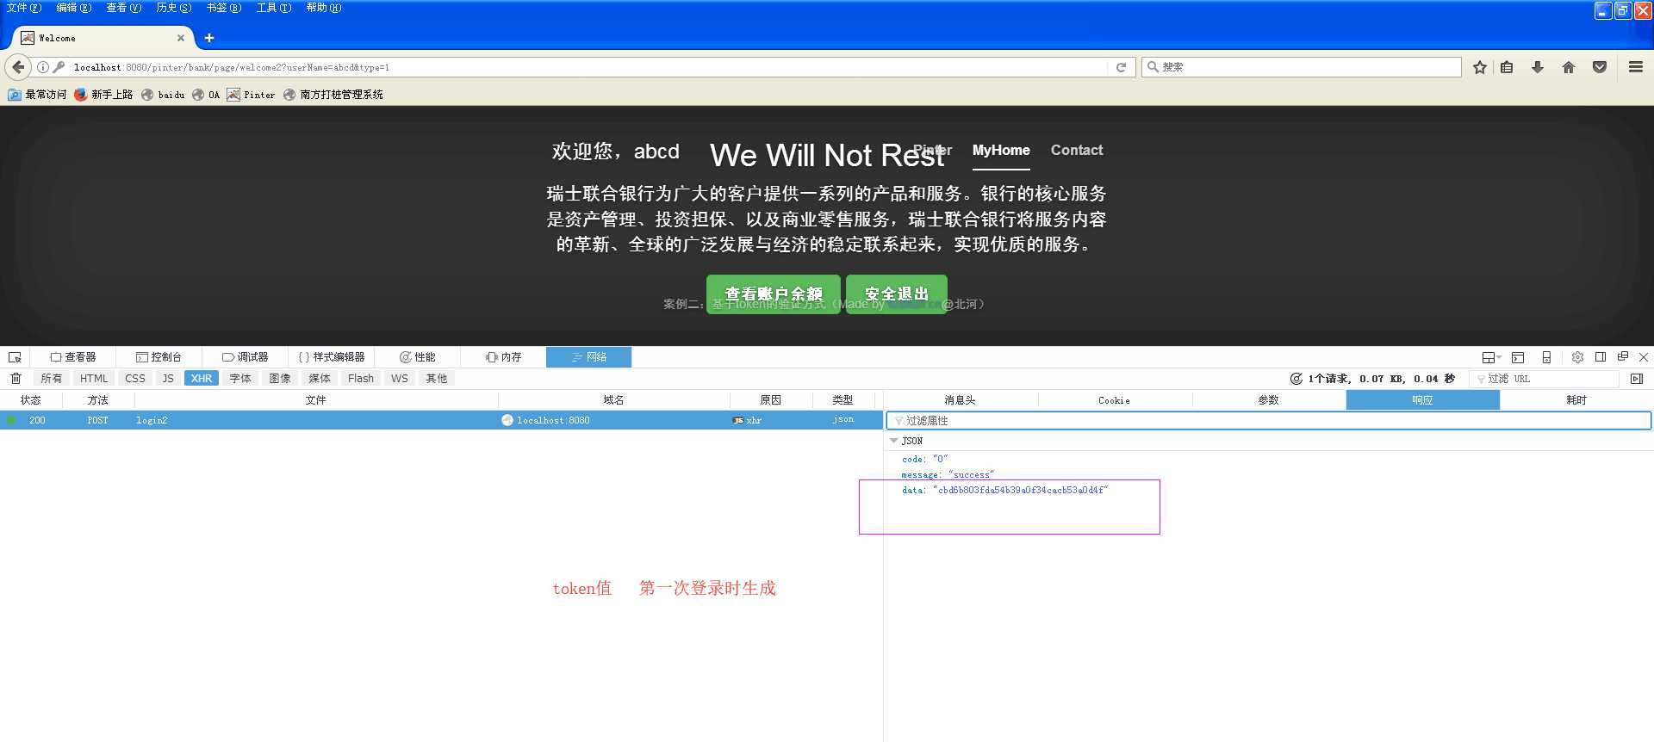Show devtools in a separate window icon
Image resolution: width=1654 pixels, height=742 pixels.
[1623, 356]
